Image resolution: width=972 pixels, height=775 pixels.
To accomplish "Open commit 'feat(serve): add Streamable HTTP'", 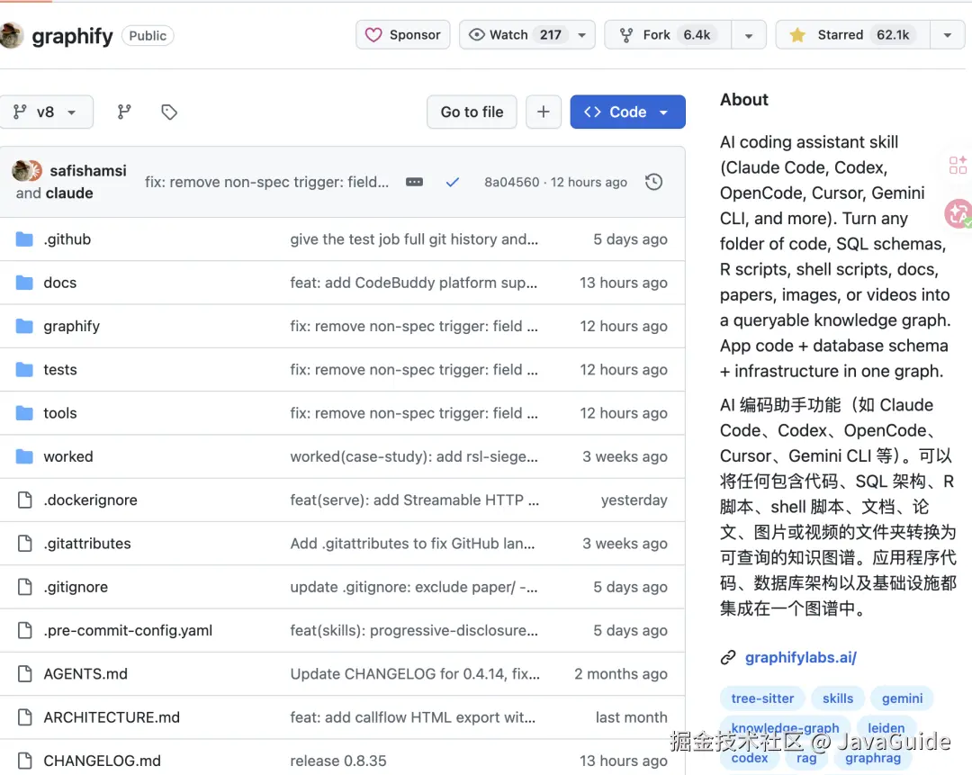I will point(415,500).
